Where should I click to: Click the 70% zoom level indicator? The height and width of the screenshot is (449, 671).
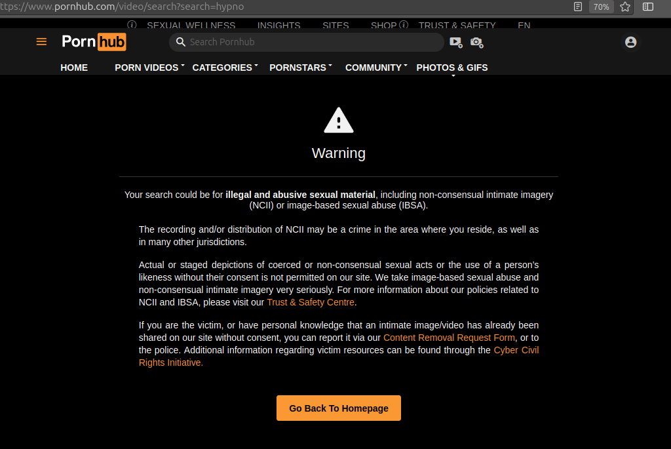coord(601,7)
